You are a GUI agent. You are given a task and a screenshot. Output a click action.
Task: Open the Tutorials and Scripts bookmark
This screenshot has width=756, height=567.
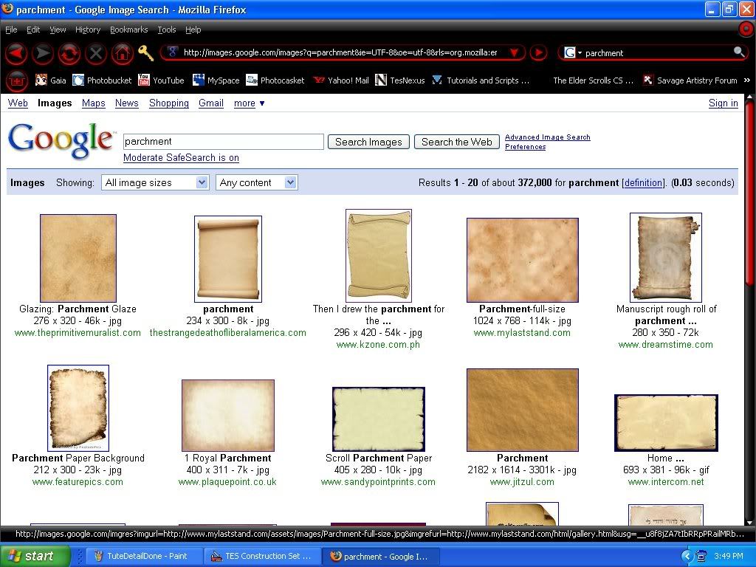point(480,80)
